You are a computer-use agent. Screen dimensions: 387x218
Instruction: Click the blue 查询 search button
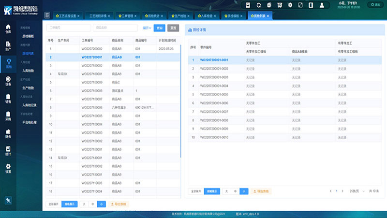(160, 28)
